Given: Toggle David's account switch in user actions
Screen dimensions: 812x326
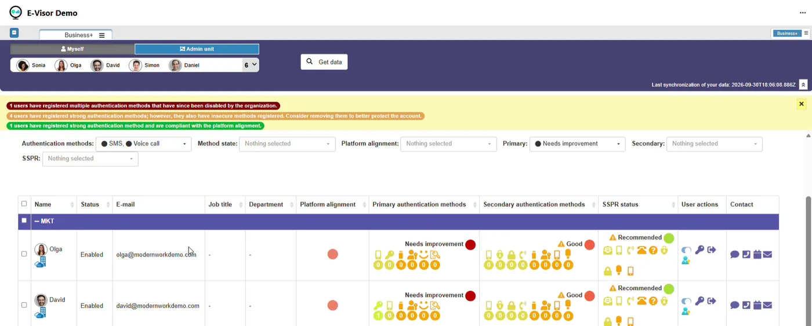Looking at the screenshot, I should pos(687,301).
